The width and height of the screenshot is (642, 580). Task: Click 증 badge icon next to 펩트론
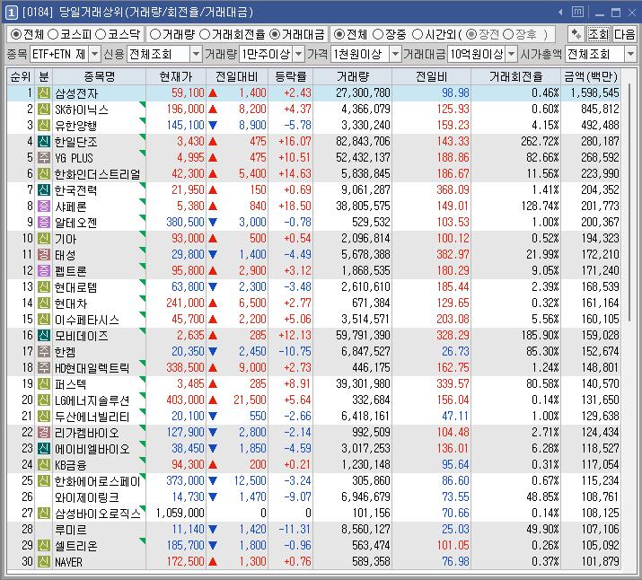[x=44, y=270]
